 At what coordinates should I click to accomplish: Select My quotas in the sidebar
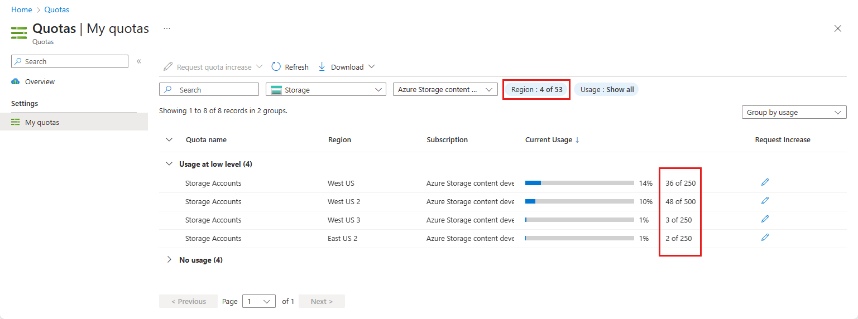(x=42, y=122)
